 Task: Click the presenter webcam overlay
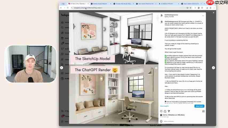(31, 64)
